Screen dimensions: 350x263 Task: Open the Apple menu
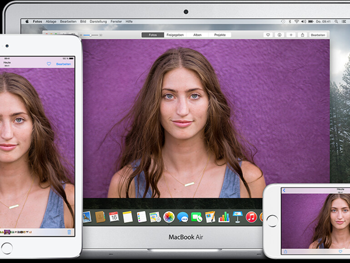coord(27,21)
